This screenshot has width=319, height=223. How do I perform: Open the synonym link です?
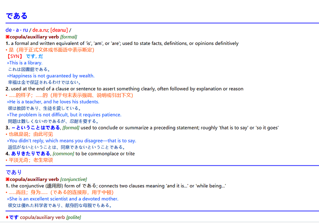(x=31, y=56)
